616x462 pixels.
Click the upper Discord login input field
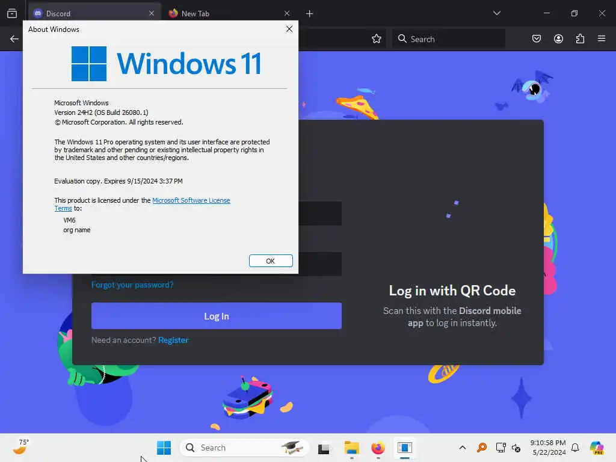[320, 214]
